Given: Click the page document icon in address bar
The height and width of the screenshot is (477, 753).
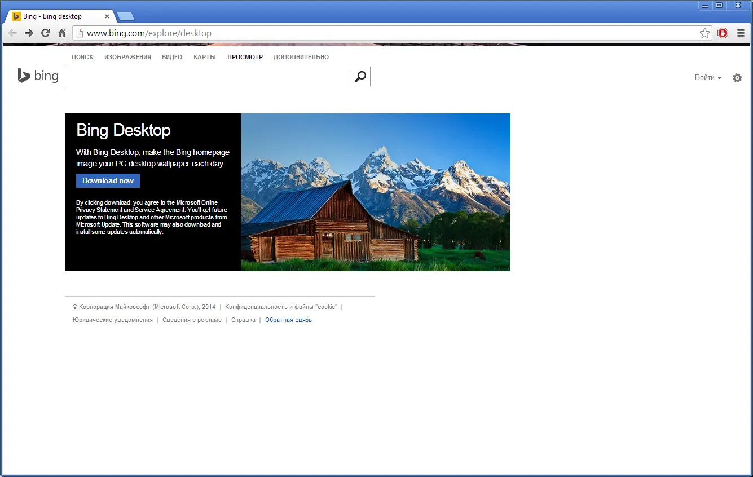Looking at the screenshot, I should (x=80, y=33).
